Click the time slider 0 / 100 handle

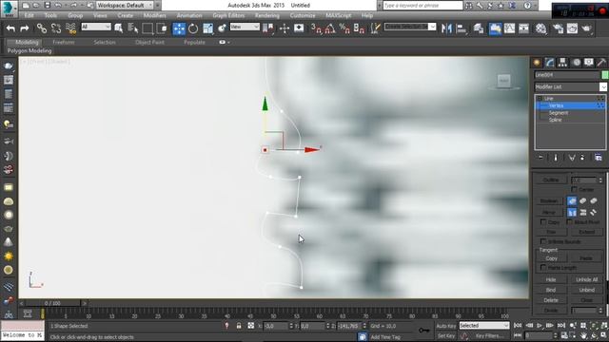coord(52,303)
